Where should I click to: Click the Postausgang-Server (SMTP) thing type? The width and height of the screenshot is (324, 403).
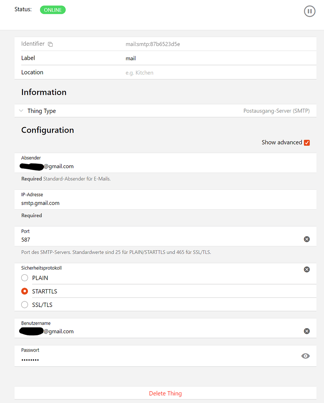[276, 111]
